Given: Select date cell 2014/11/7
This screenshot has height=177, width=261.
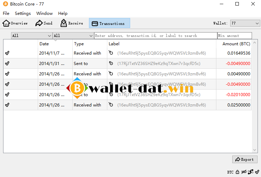Looking at the screenshot, I should pos(52,53).
